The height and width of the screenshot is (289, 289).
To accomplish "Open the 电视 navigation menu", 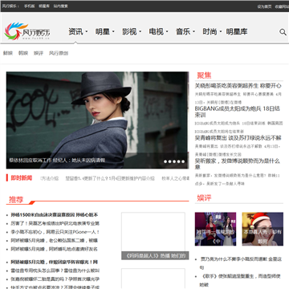I will pyautogui.click(x=158, y=31).
